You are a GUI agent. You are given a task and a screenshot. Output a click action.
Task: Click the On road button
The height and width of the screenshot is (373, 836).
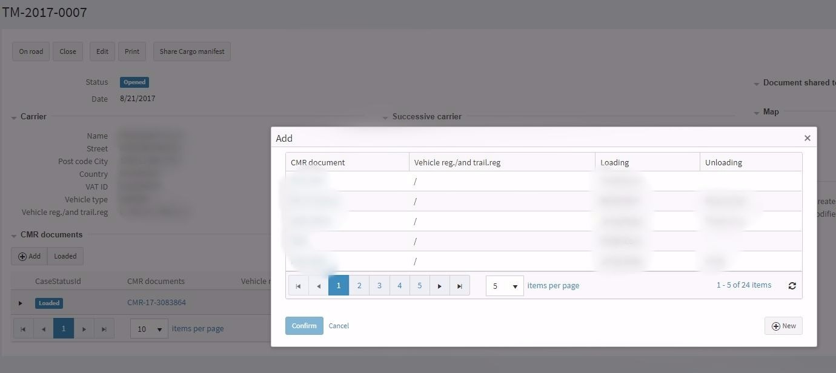coord(31,51)
